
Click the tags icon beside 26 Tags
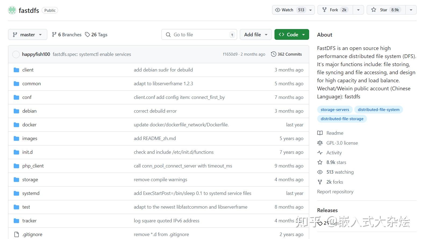click(x=87, y=35)
